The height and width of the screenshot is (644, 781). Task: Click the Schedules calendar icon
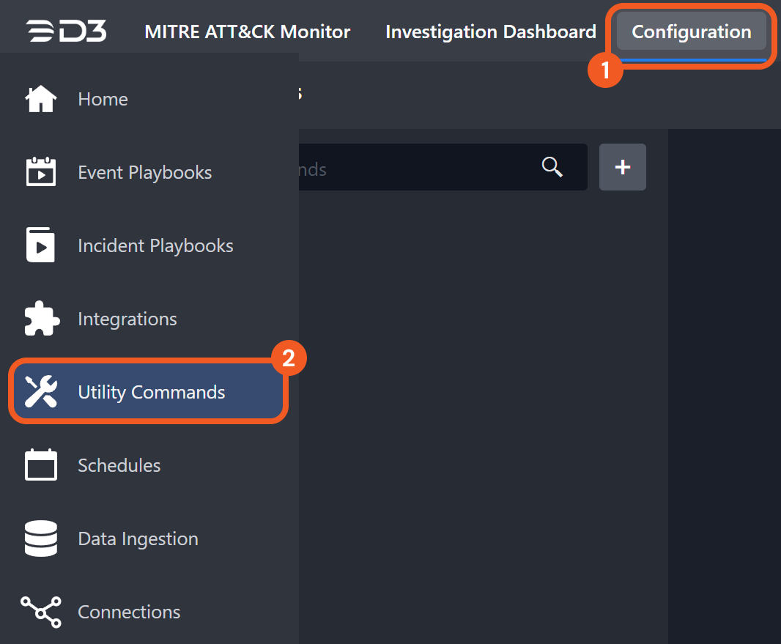click(41, 465)
